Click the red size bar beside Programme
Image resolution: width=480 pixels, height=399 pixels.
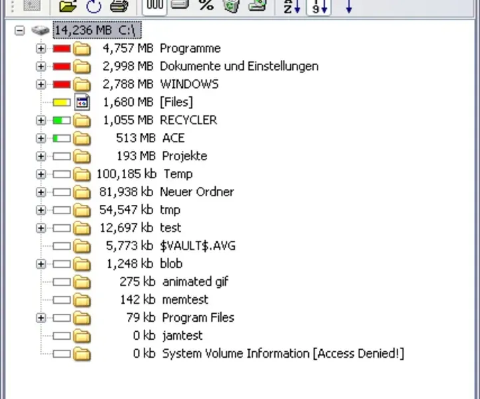[x=61, y=49]
